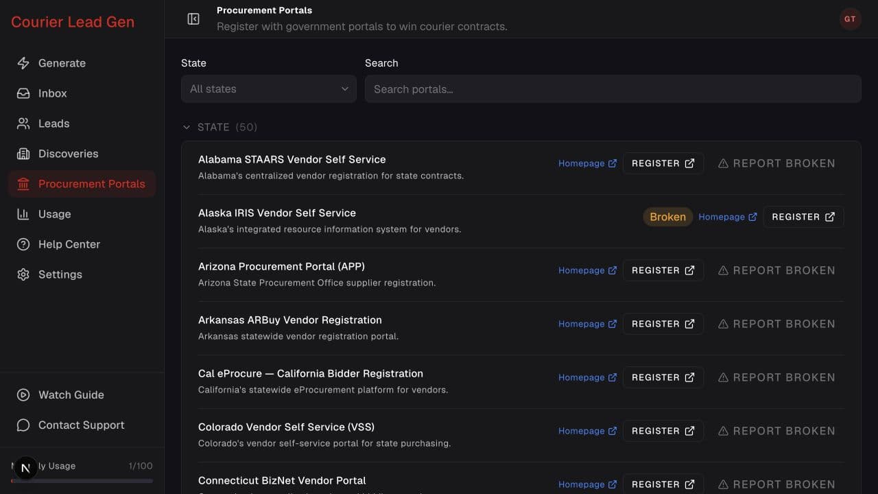
Task: Click the Procurement Portals bank icon
Action: [23, 184]
